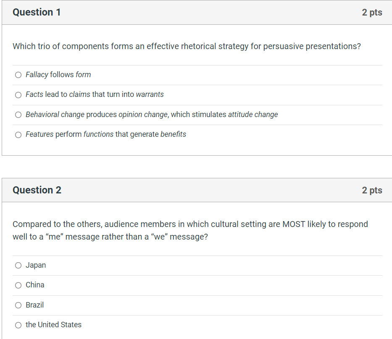Select the China radio option
This screenshot has height=339, width=392.
click(x=18, y=285)
